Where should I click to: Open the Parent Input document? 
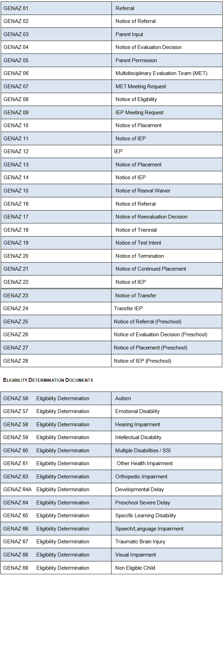tap(129, 34)
